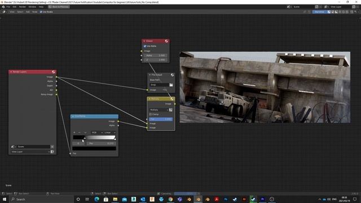
Task: Open the node editor Node menu
Action: (x=34, y=12)
